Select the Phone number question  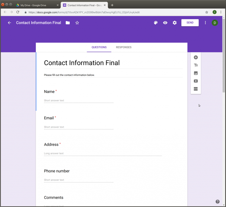57,171
